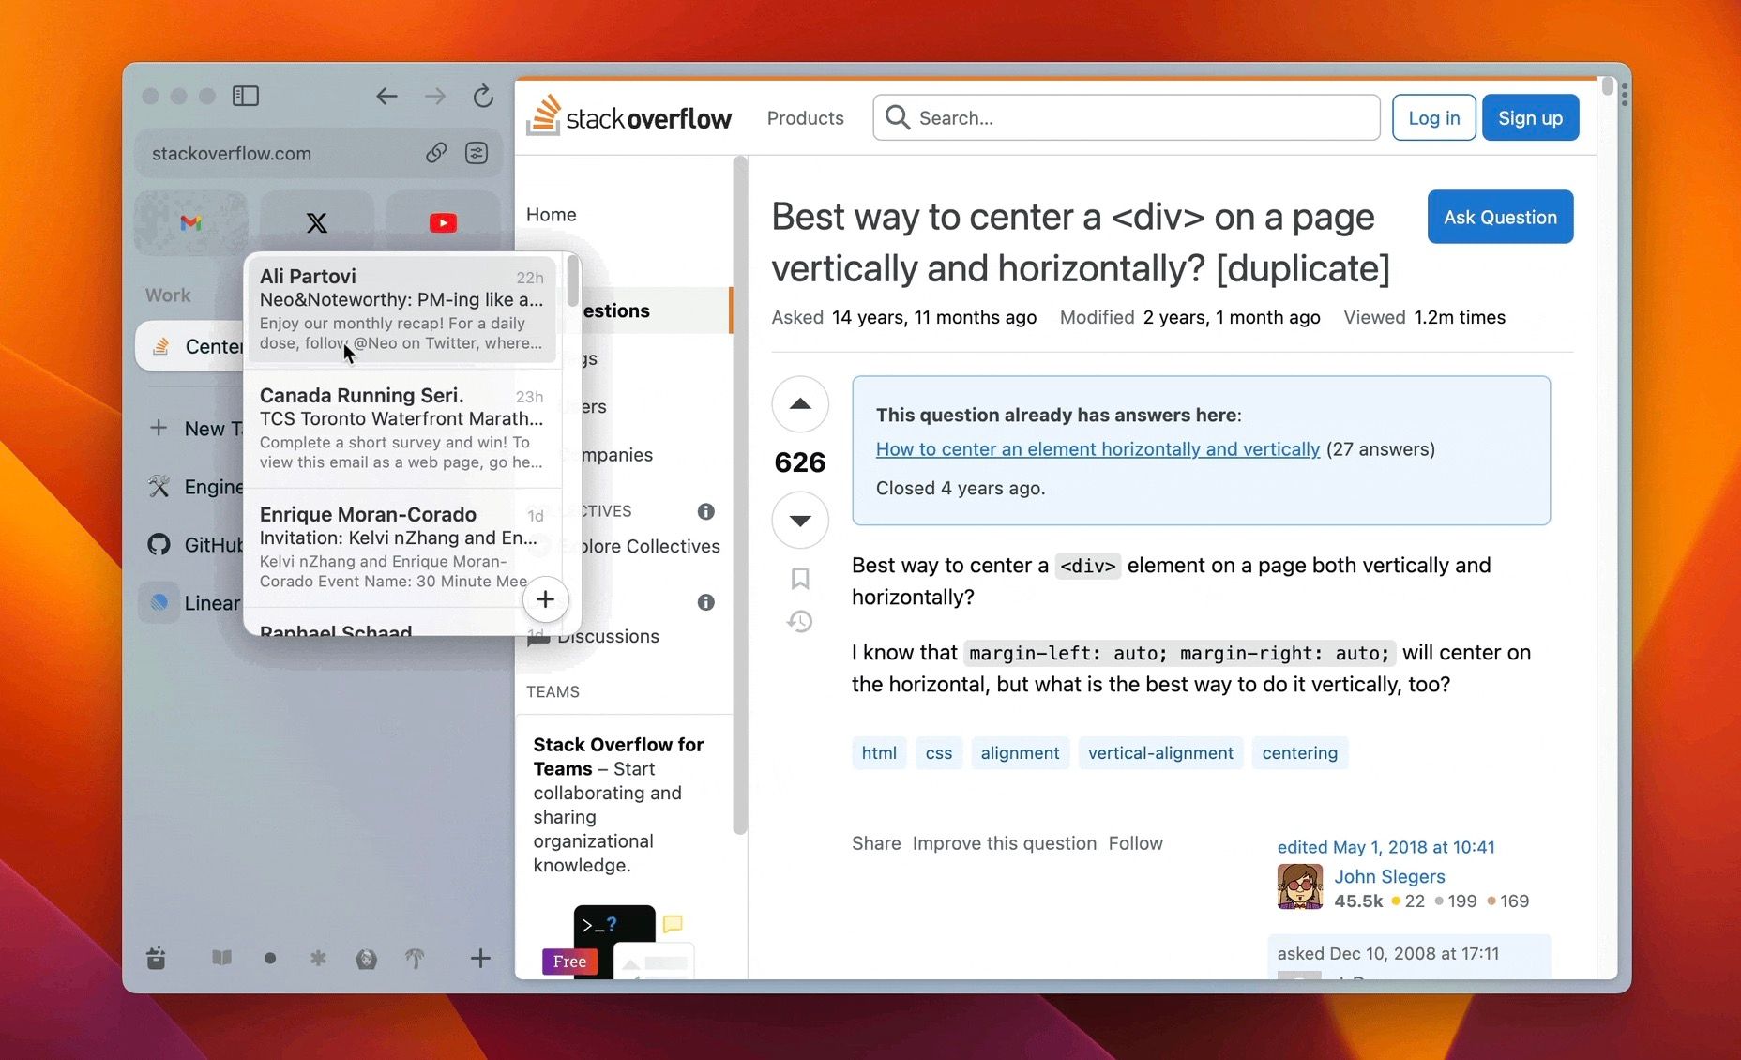The image size is (1741, 1060).
Task: Click round plus button in Gmail popup
Action: [x=546, y=599]
